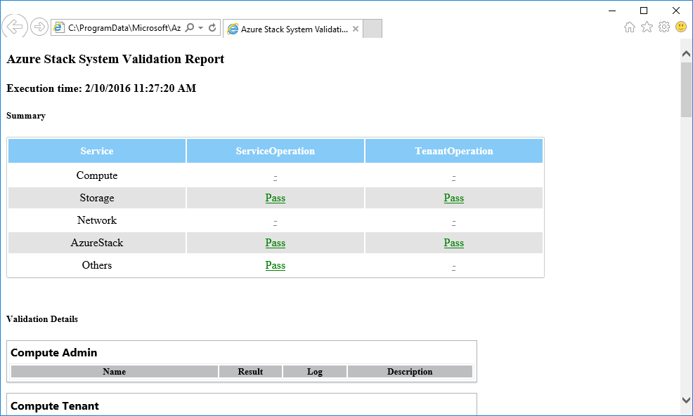Open Storage ServiceOperation Pass link
The width and height of the screenshot is (693, 416).
pyautogui.click(x=276, y=198)
